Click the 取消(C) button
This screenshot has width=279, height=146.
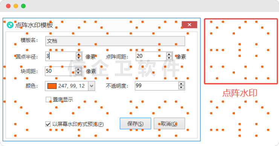click(x=169, y=124)
